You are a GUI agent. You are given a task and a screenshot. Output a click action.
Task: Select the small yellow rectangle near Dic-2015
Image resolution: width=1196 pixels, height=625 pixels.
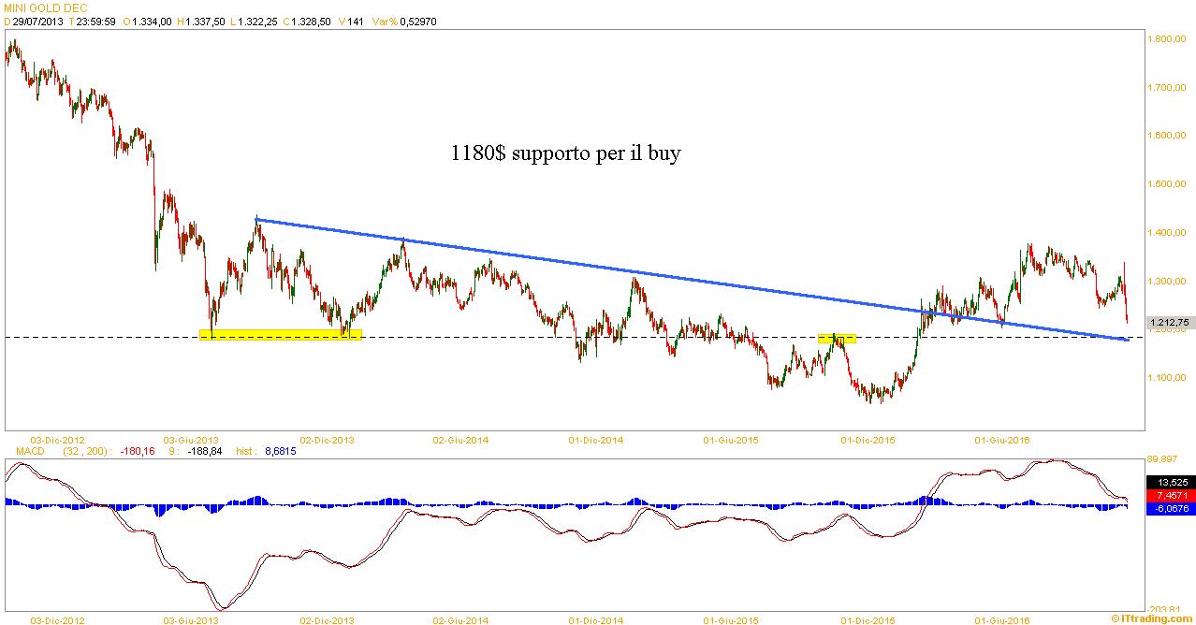837,339
